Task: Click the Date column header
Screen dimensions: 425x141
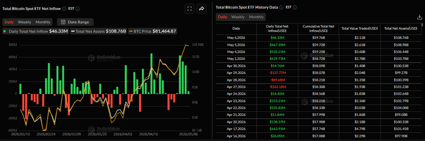Action: coord(236,29)
